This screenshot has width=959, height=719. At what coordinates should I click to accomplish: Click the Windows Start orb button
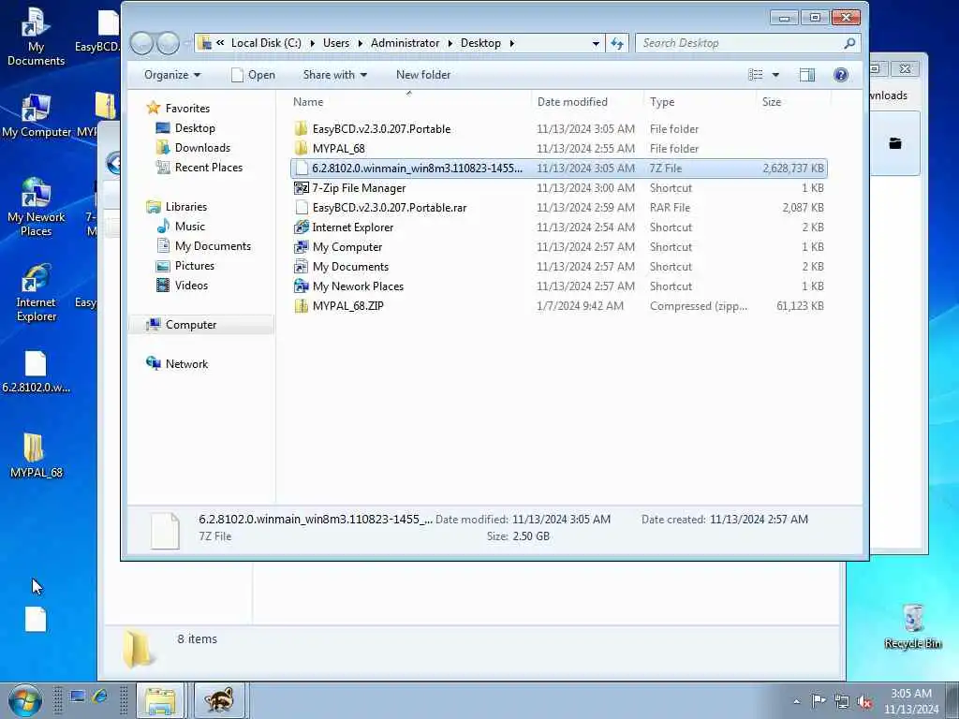pos(25,700)
